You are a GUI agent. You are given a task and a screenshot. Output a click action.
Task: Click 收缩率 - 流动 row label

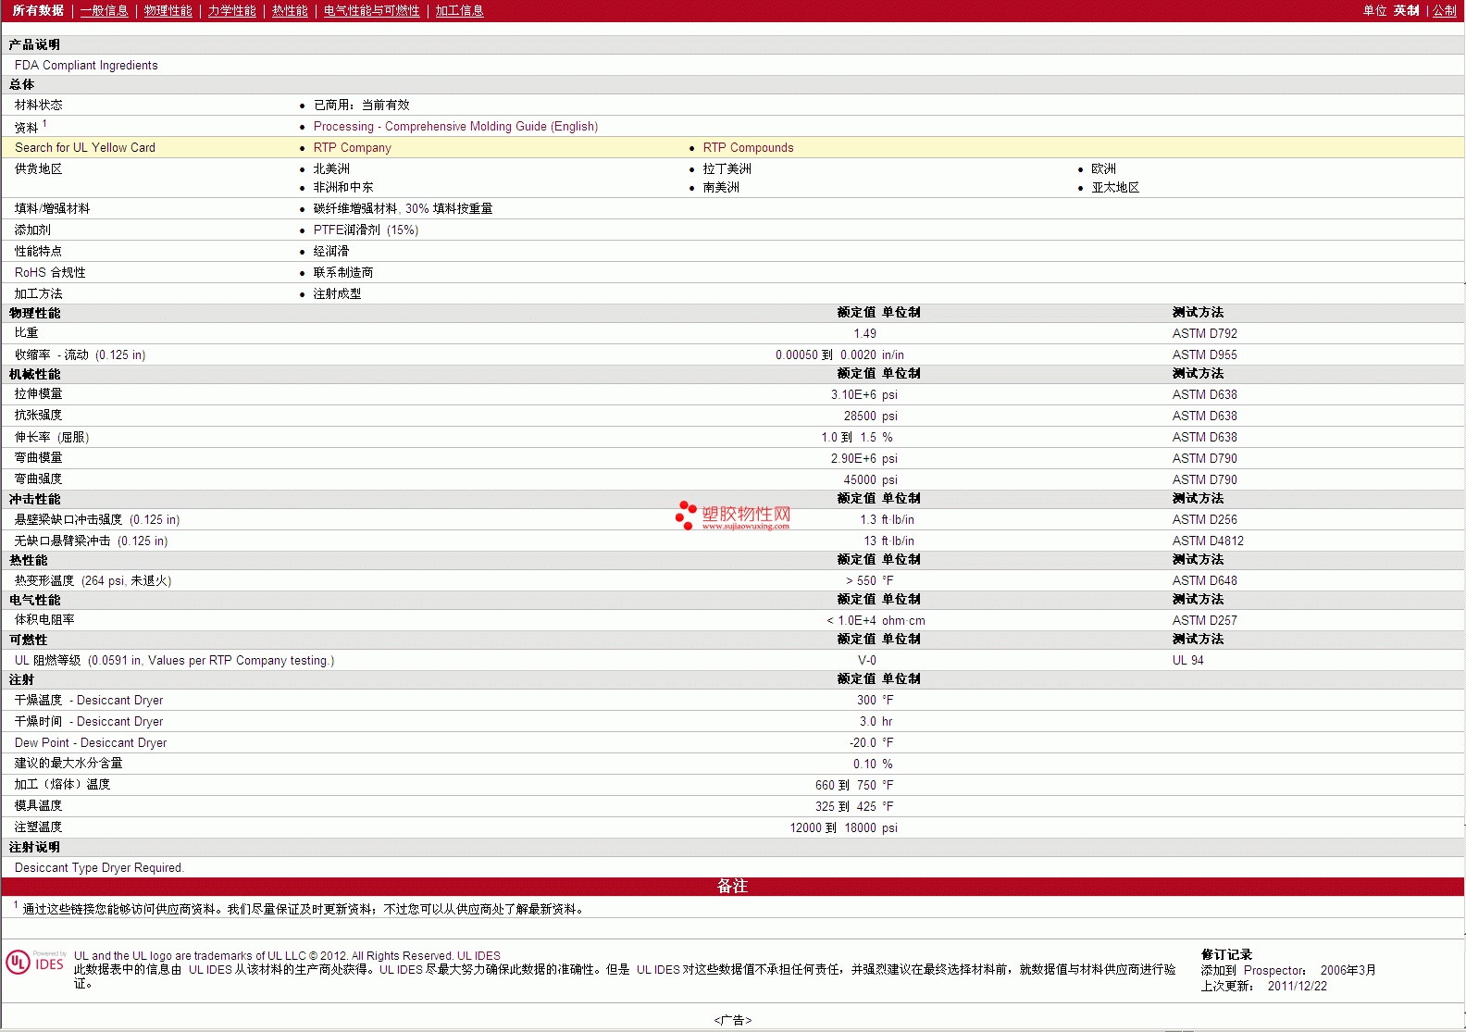pyautogui.click(x=80, y=355)
